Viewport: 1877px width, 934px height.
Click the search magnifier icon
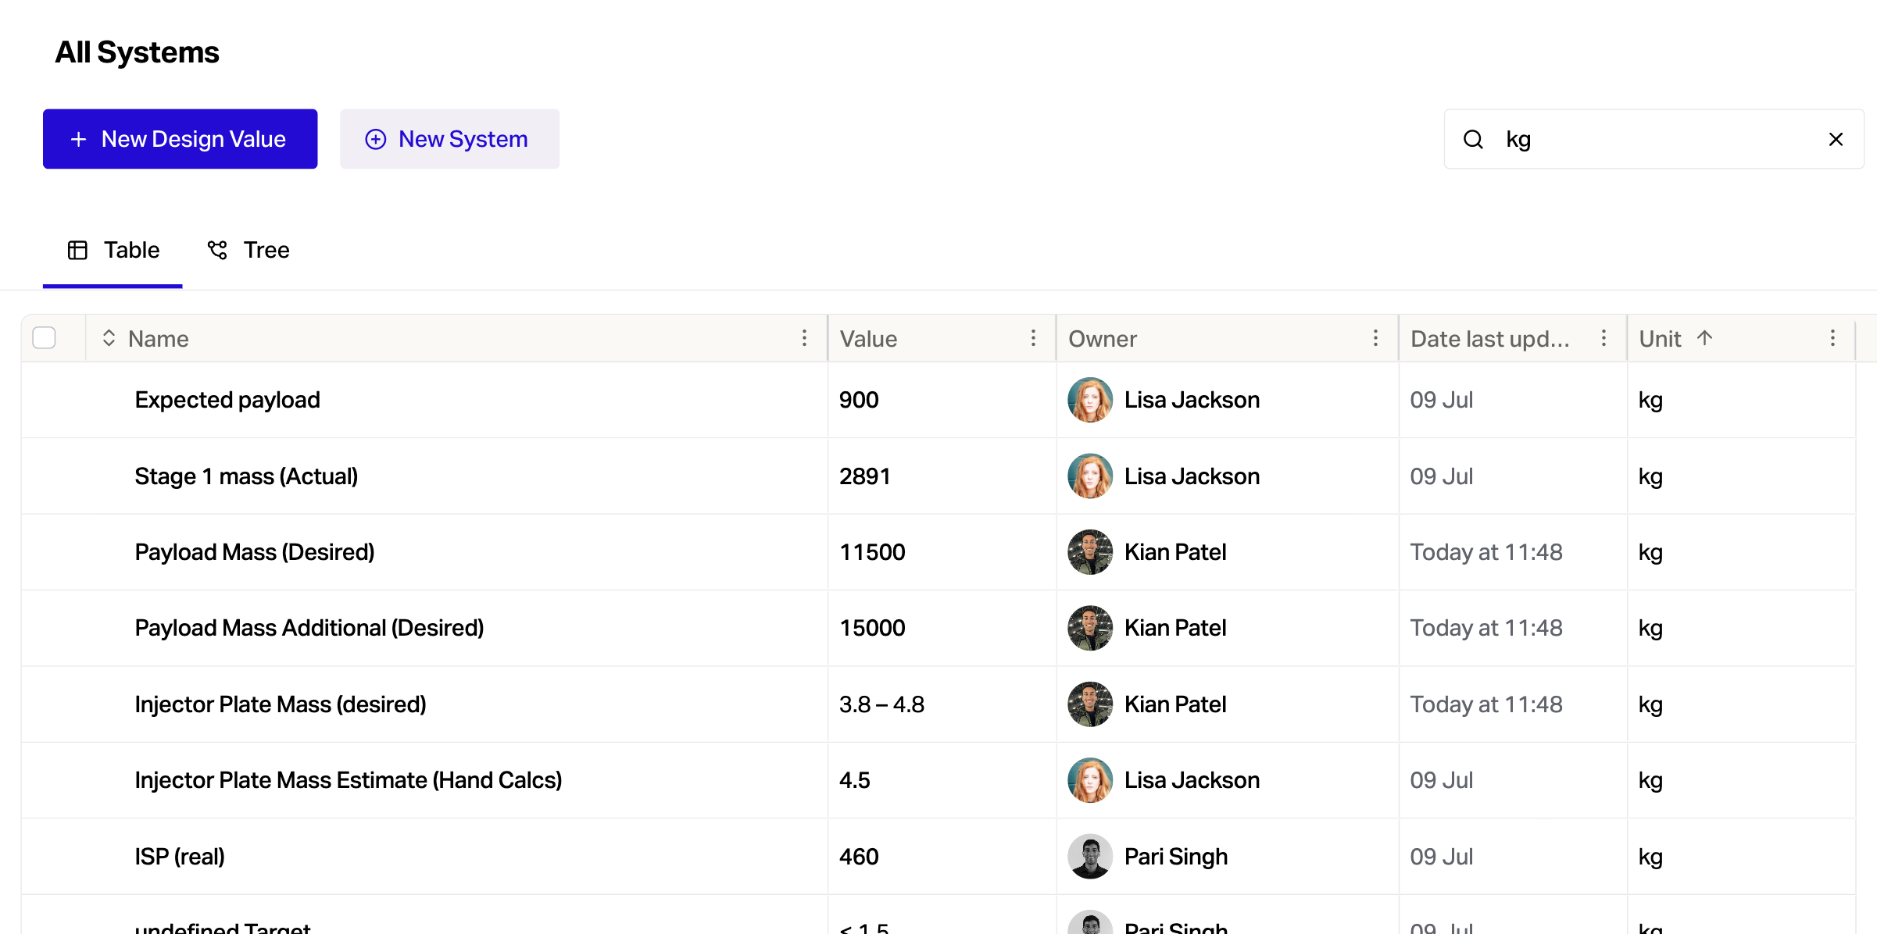tap(1473, 139)
